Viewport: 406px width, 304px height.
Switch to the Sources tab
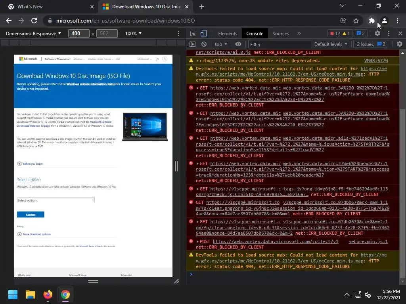[280, 33]
